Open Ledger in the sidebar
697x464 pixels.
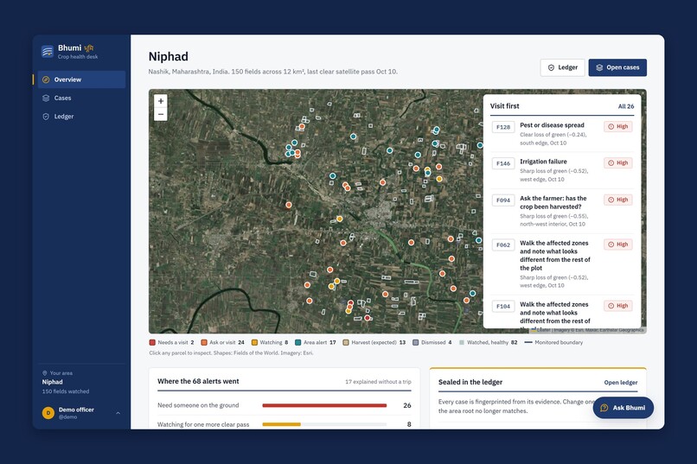pos(81,117)
